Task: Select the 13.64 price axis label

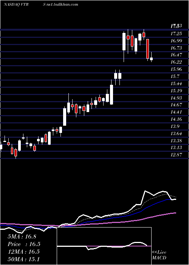Action: pyautogui.click(x=176, y=134)
